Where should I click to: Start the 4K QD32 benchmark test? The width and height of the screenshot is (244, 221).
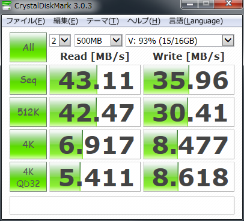28,177
